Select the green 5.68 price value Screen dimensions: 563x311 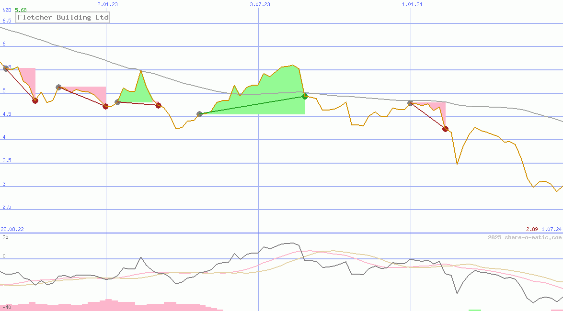(21, 10)
